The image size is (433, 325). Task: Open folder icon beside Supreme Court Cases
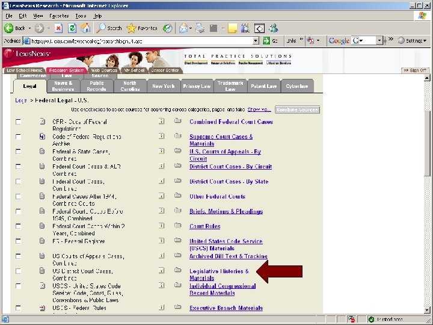[178, 135]
